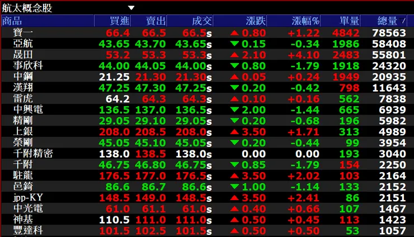Select the 駐龍 stock name
The width and height of the screenshot is (414, 237).
pos(23,176)
